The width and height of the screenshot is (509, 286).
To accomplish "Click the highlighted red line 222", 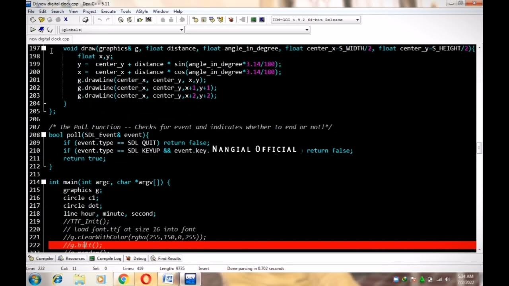I will pos(262,245).
